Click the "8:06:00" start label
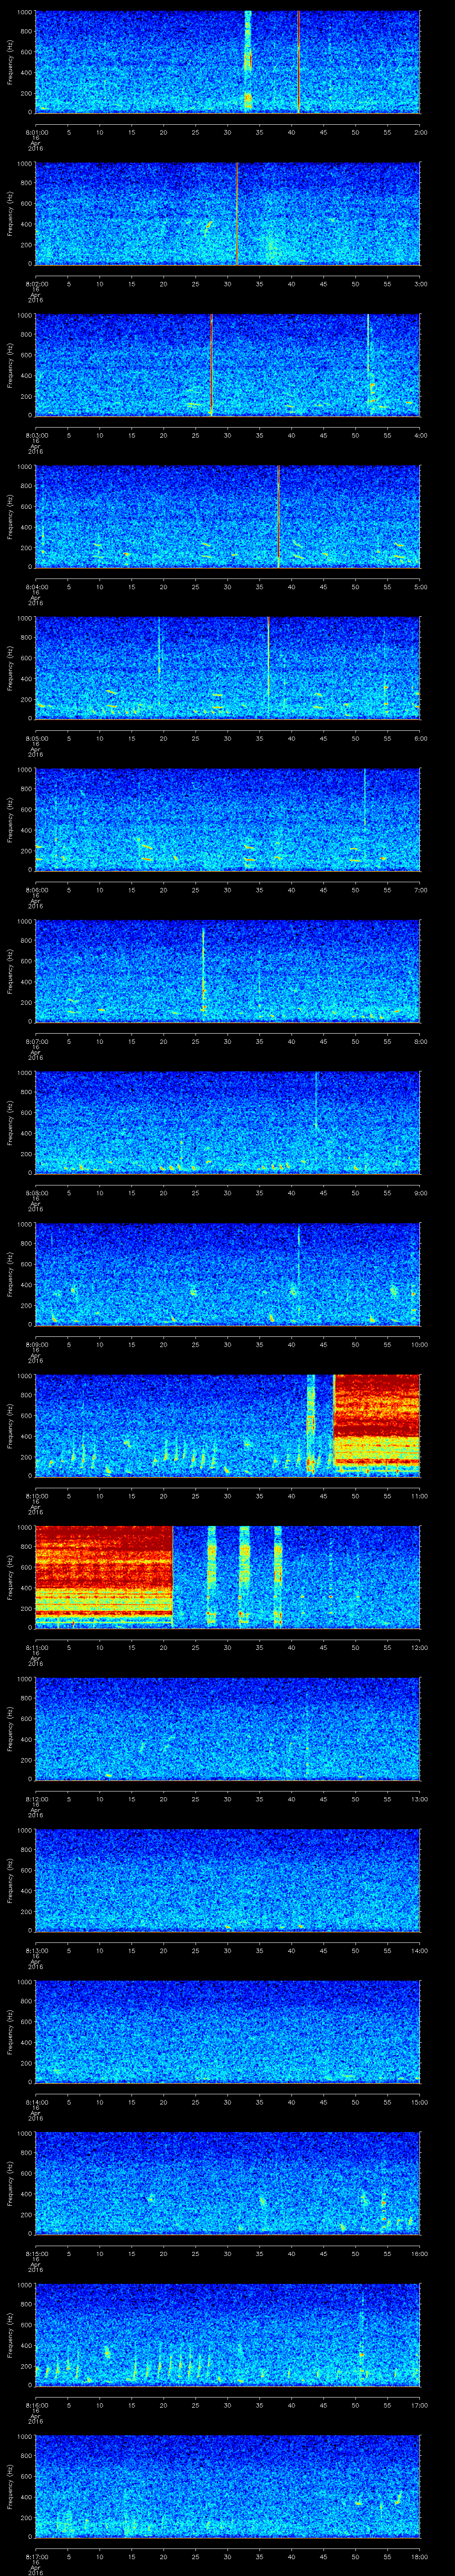Viewport: 455px width, 2576px height. point(36,890)
